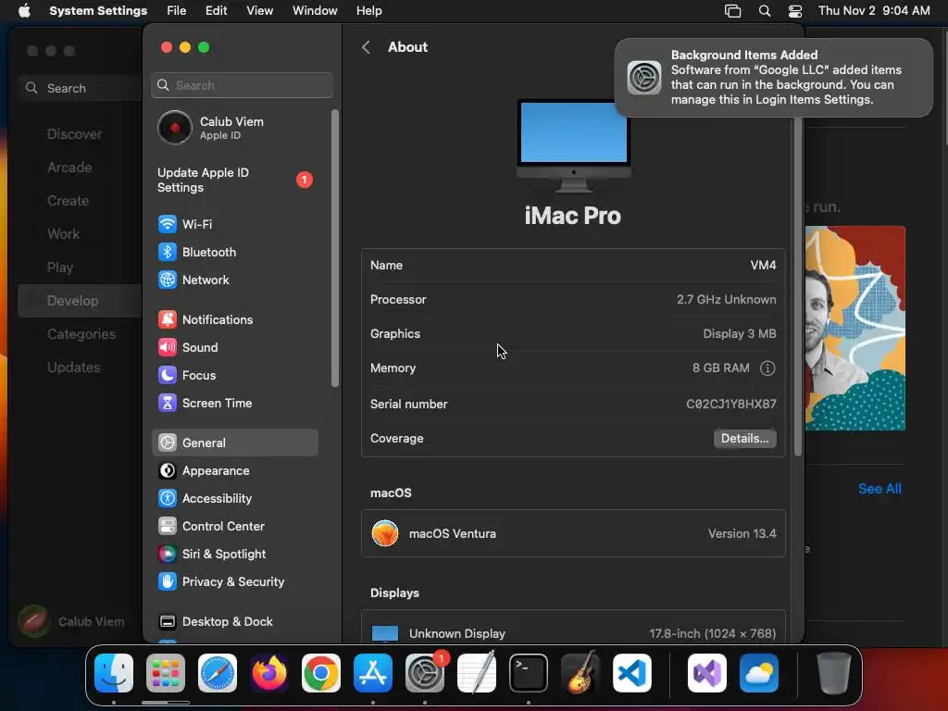The image size is (948, 711).
Task: Select Work in App Store sidebar
Action: coord(64,234)
